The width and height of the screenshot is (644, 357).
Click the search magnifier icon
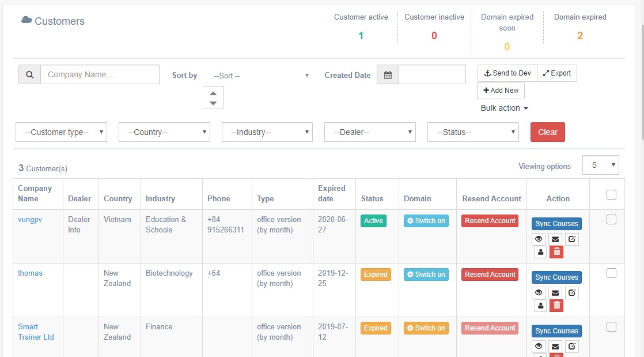coord(29,74)
